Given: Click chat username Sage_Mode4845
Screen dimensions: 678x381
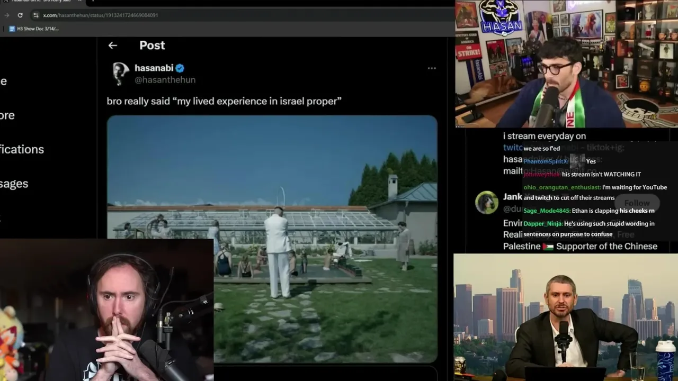Looking at the screenshot, I should coord(547,211).
